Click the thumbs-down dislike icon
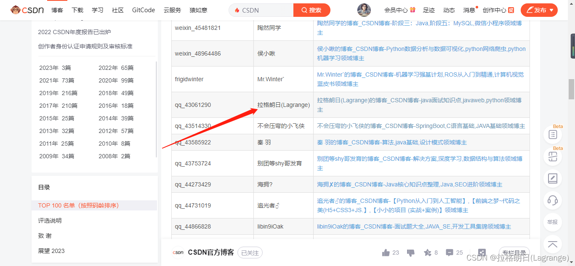Screen dimensions: 575x266 click(411, 253)
